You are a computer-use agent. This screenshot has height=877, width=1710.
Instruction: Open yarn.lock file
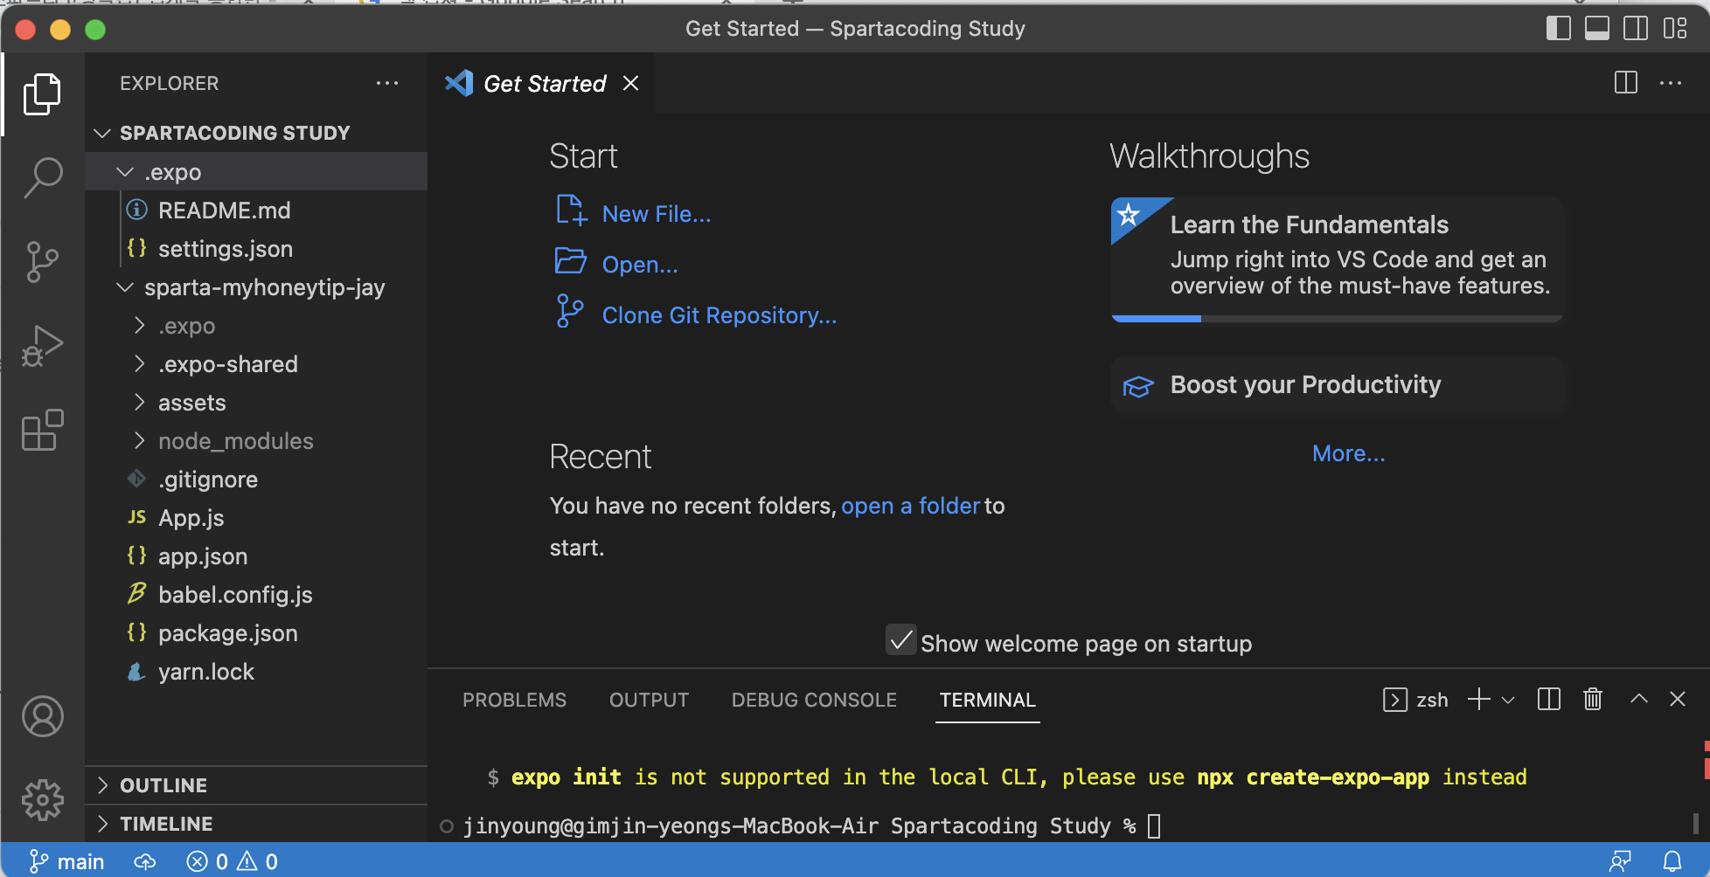[x=256, y=672]
